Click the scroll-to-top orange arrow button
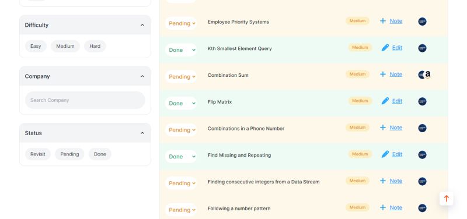This screenshot has height=219, width=467. click(x=446, y=199)
